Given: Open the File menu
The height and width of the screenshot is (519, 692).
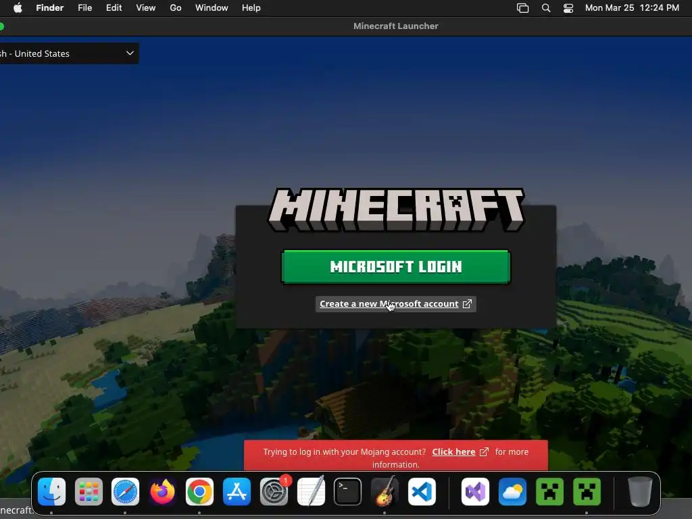Looking at the screenshot, I should 84,7.
